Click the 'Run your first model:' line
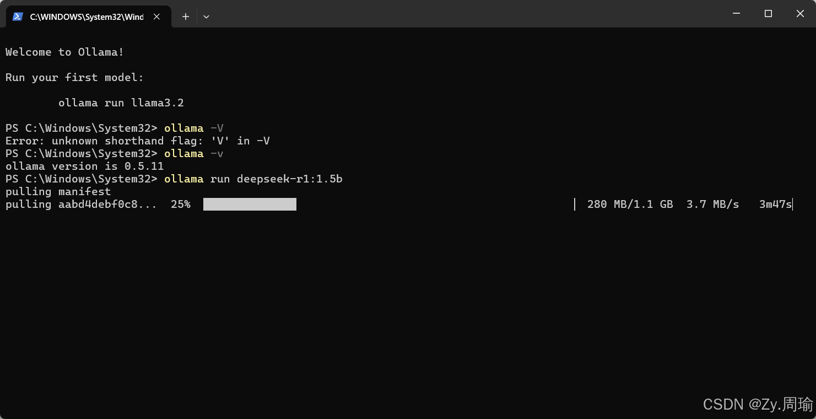This screenshot has height=419, width=816. (x=74, y=78)
